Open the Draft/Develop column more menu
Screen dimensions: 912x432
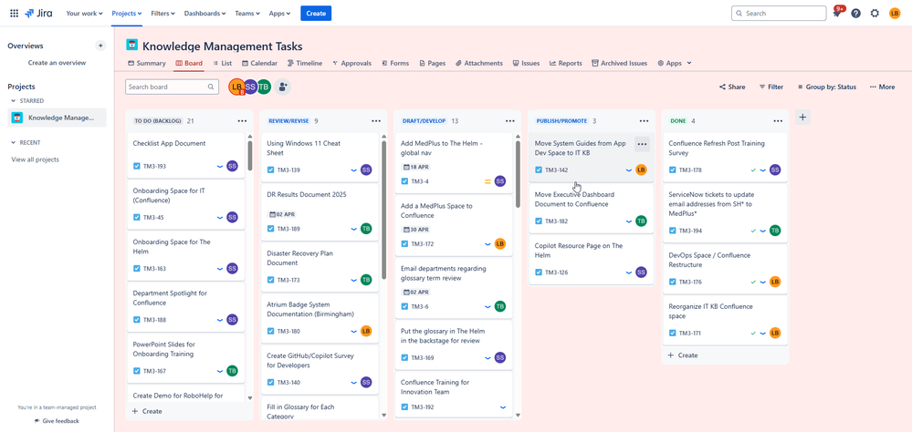click(510, 121)
